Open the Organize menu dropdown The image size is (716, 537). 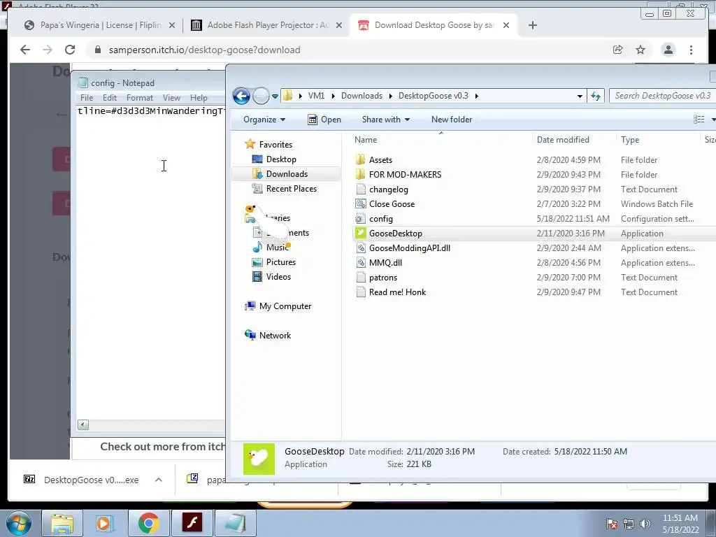(x=264, y=120)
